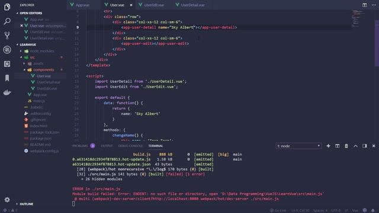Split the editor to the right
This screenshot has height=213, width=379.
[365, 5]
